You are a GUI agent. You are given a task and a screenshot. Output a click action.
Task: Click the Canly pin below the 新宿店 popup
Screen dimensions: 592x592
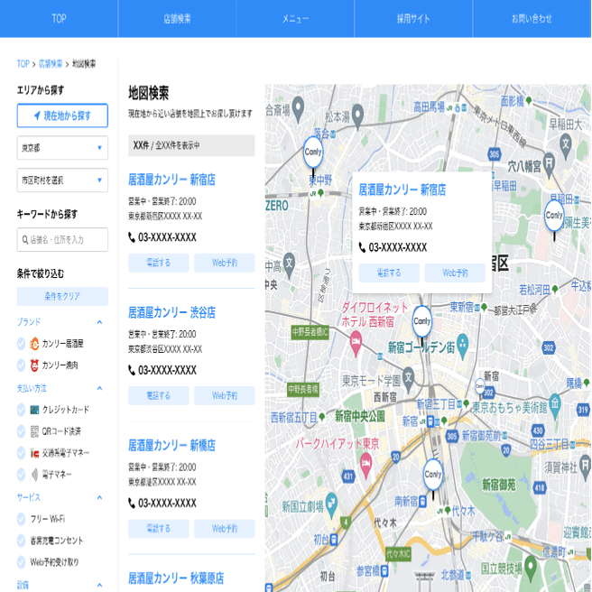[422, 321]
